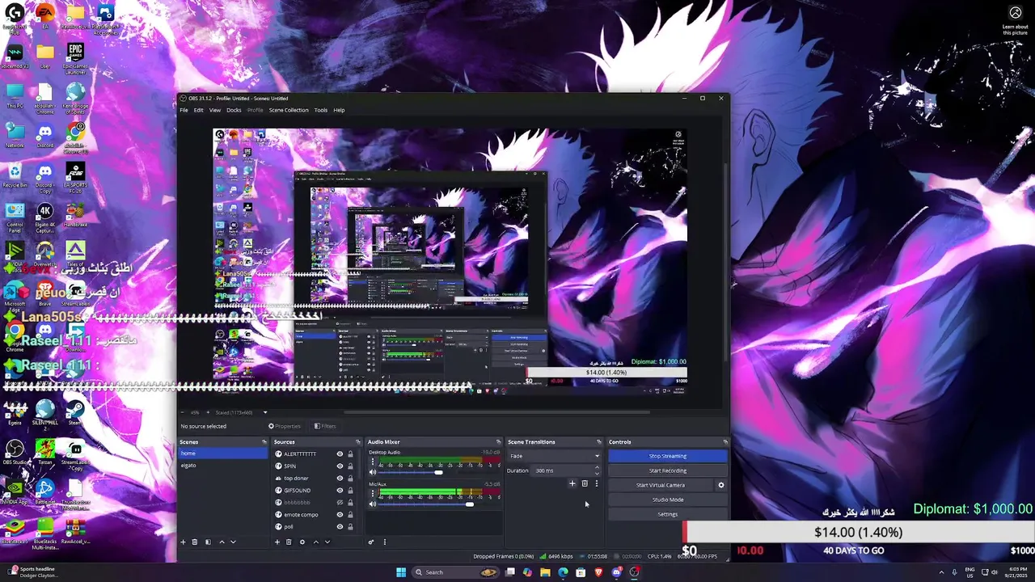Viewport: 1035px width, 582px height.
Task: Add a scene transition with plus icon
Action: (572, 483)
